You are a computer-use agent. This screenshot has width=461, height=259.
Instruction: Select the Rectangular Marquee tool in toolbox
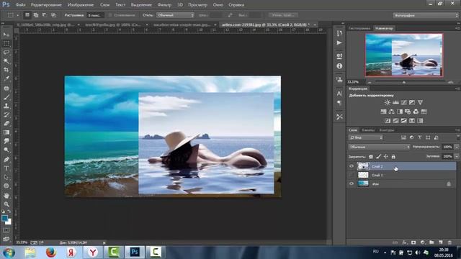pyautogui.click(x=6, y=43)
